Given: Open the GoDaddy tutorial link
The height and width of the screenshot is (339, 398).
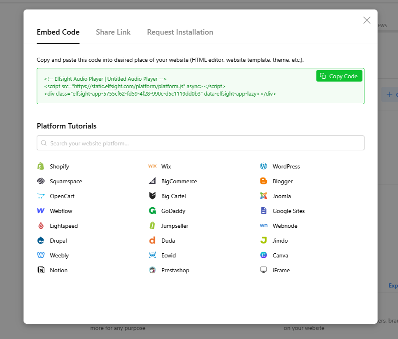Looking at the screenshot, I should click(173, 211).
